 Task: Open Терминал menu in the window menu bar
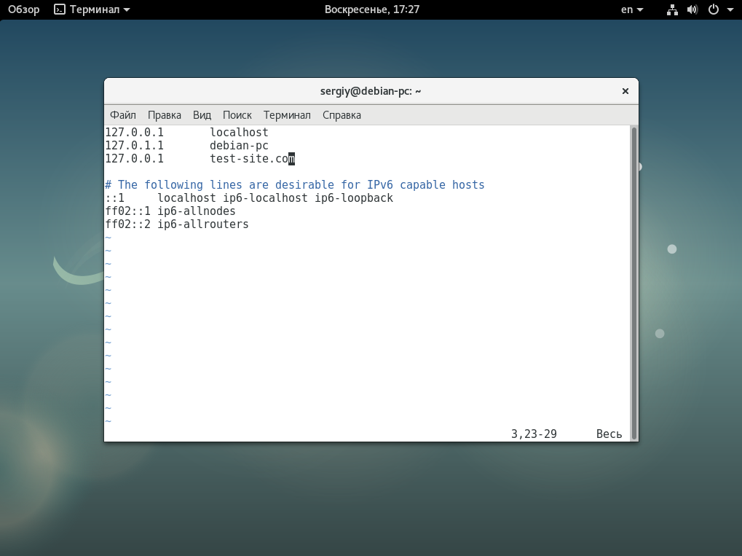click(287, 115)
